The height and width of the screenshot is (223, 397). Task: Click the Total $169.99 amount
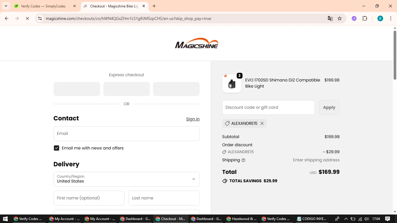tap(329, 172)
